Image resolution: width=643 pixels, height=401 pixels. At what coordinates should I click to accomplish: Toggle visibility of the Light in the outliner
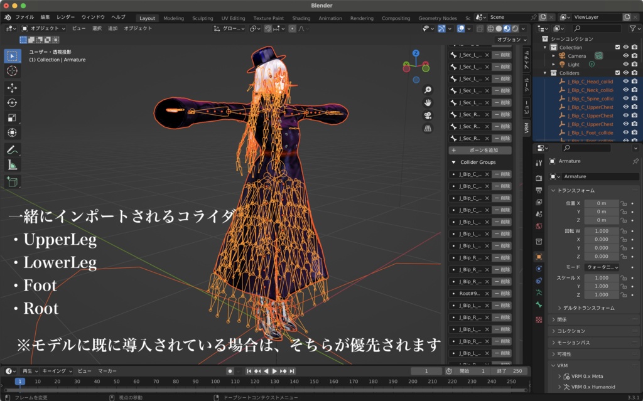[x=626, y=64]
